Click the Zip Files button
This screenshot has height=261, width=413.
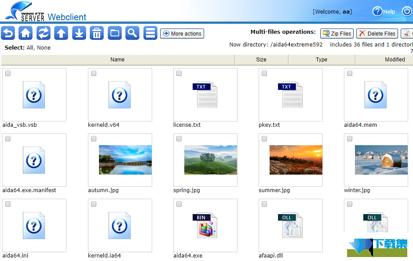click(x=337, y=34)
